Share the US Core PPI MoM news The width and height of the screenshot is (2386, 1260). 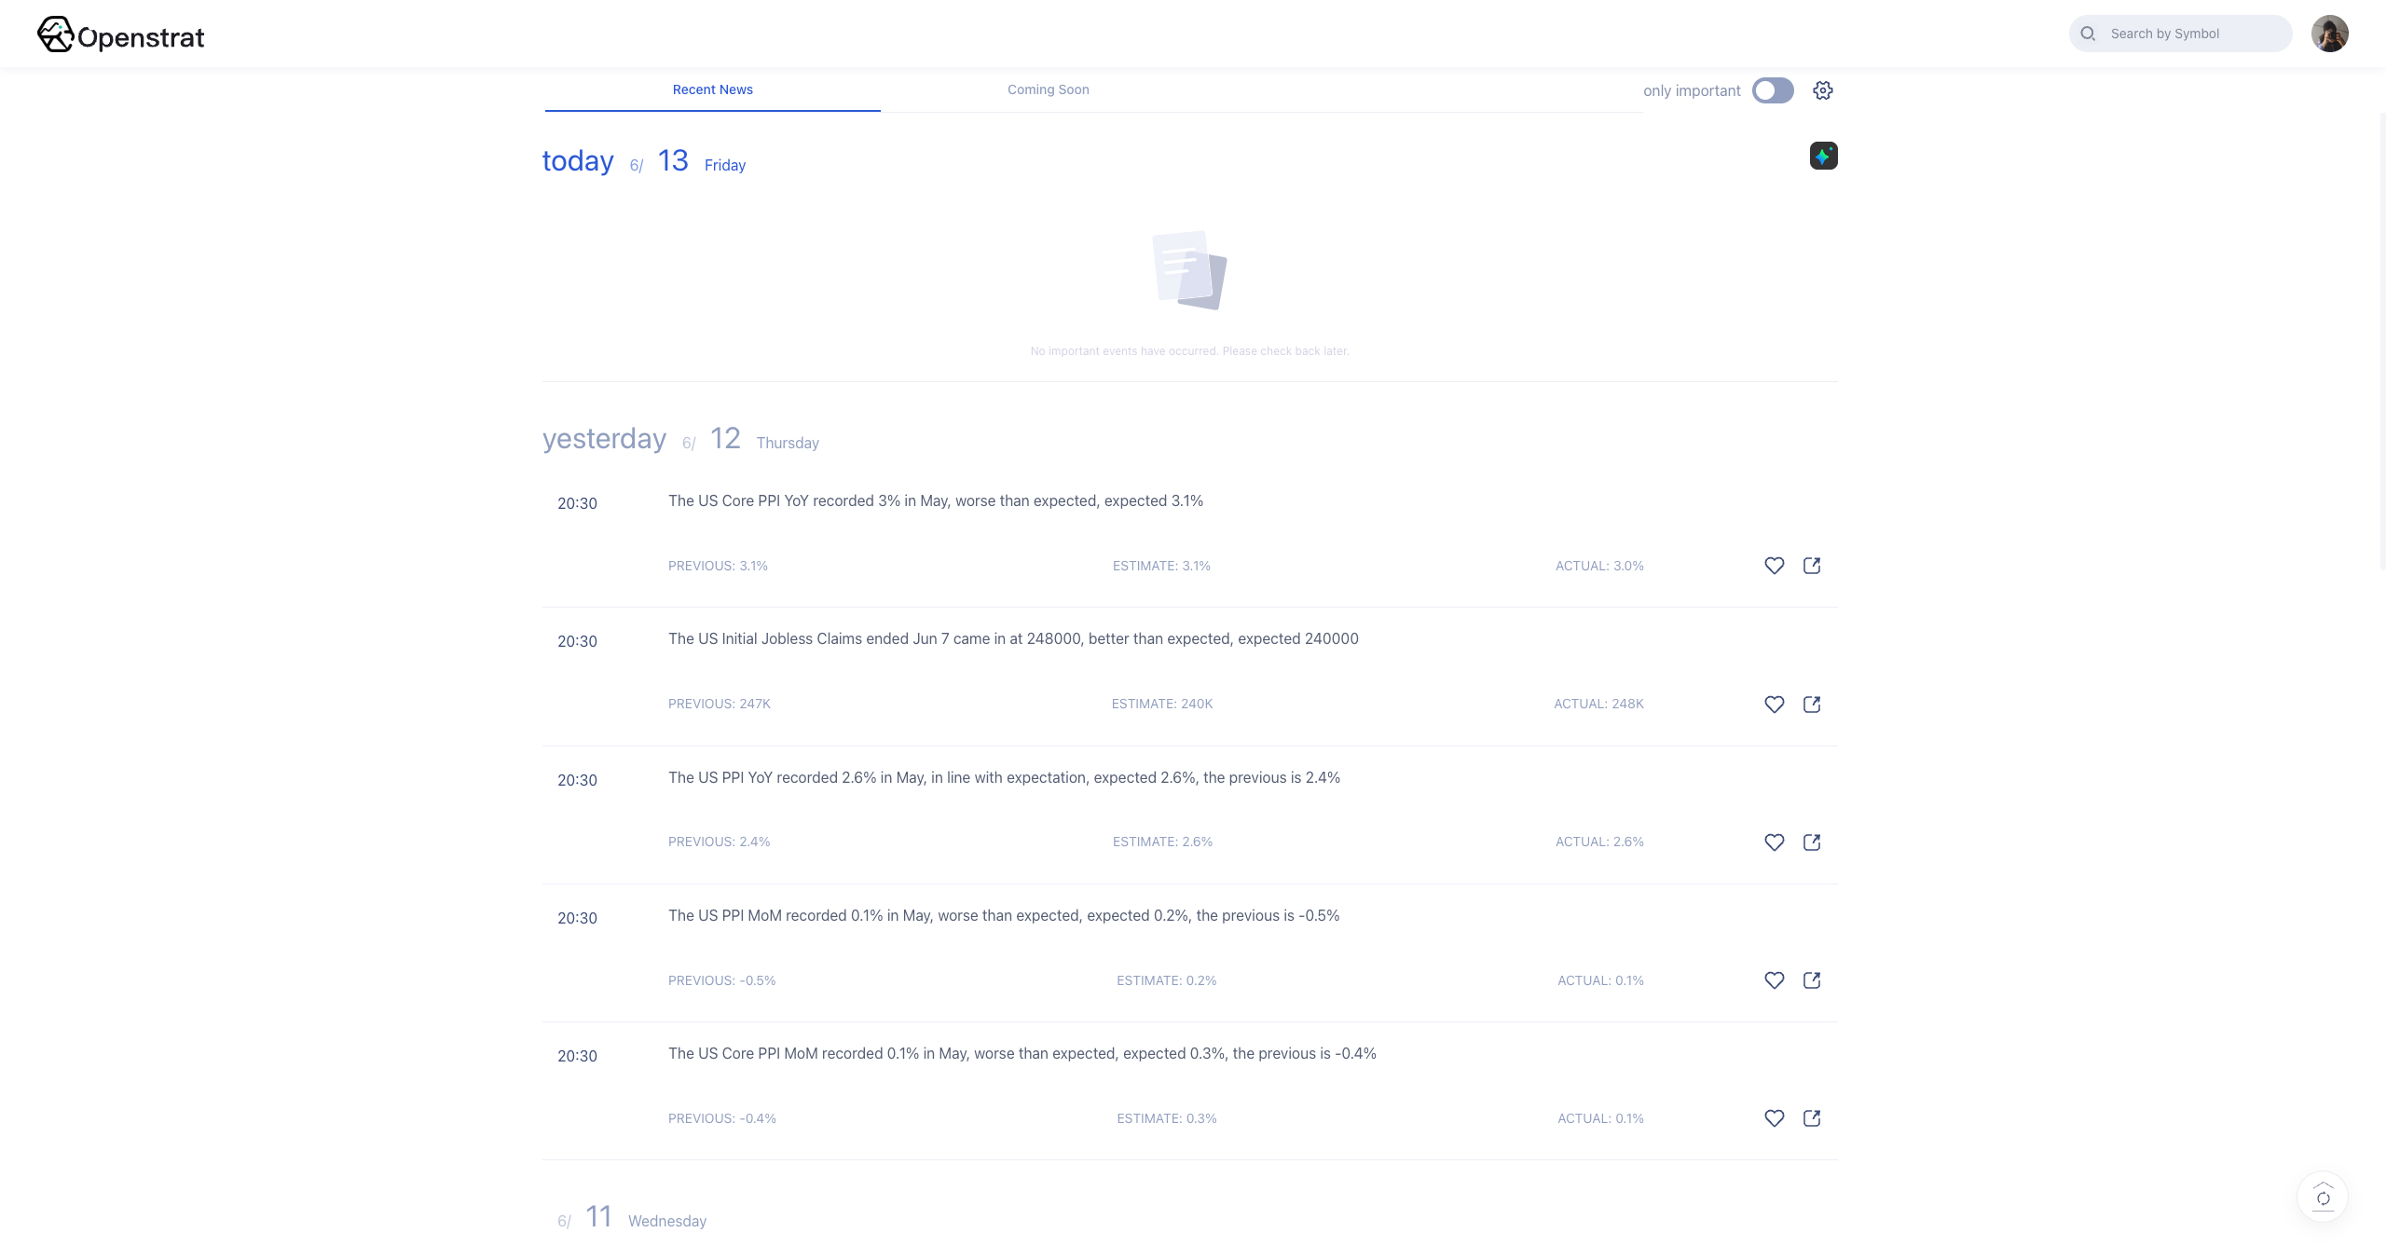(x=1812, y=1118)
